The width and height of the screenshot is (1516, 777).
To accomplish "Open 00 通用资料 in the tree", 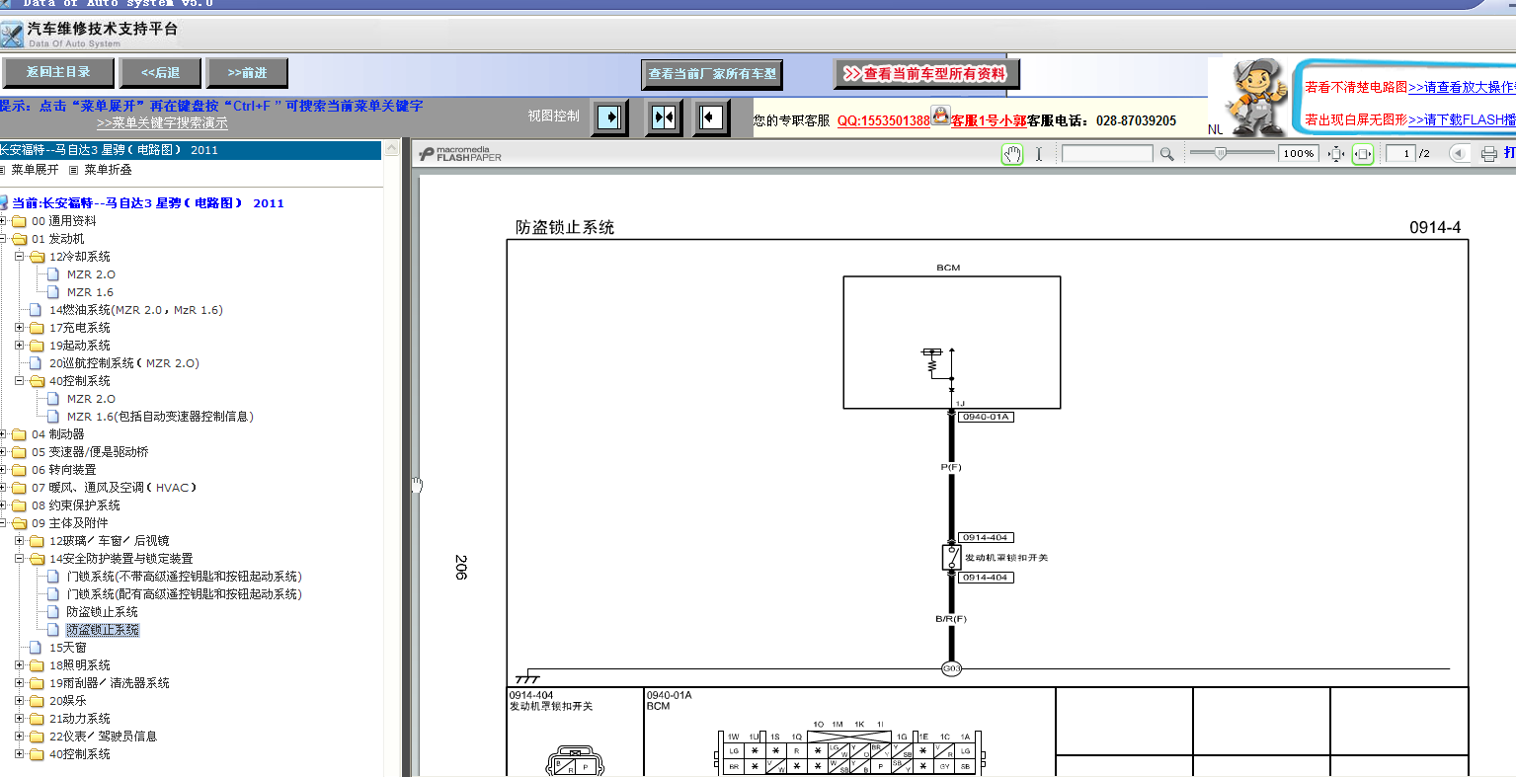I will [64, 221].
